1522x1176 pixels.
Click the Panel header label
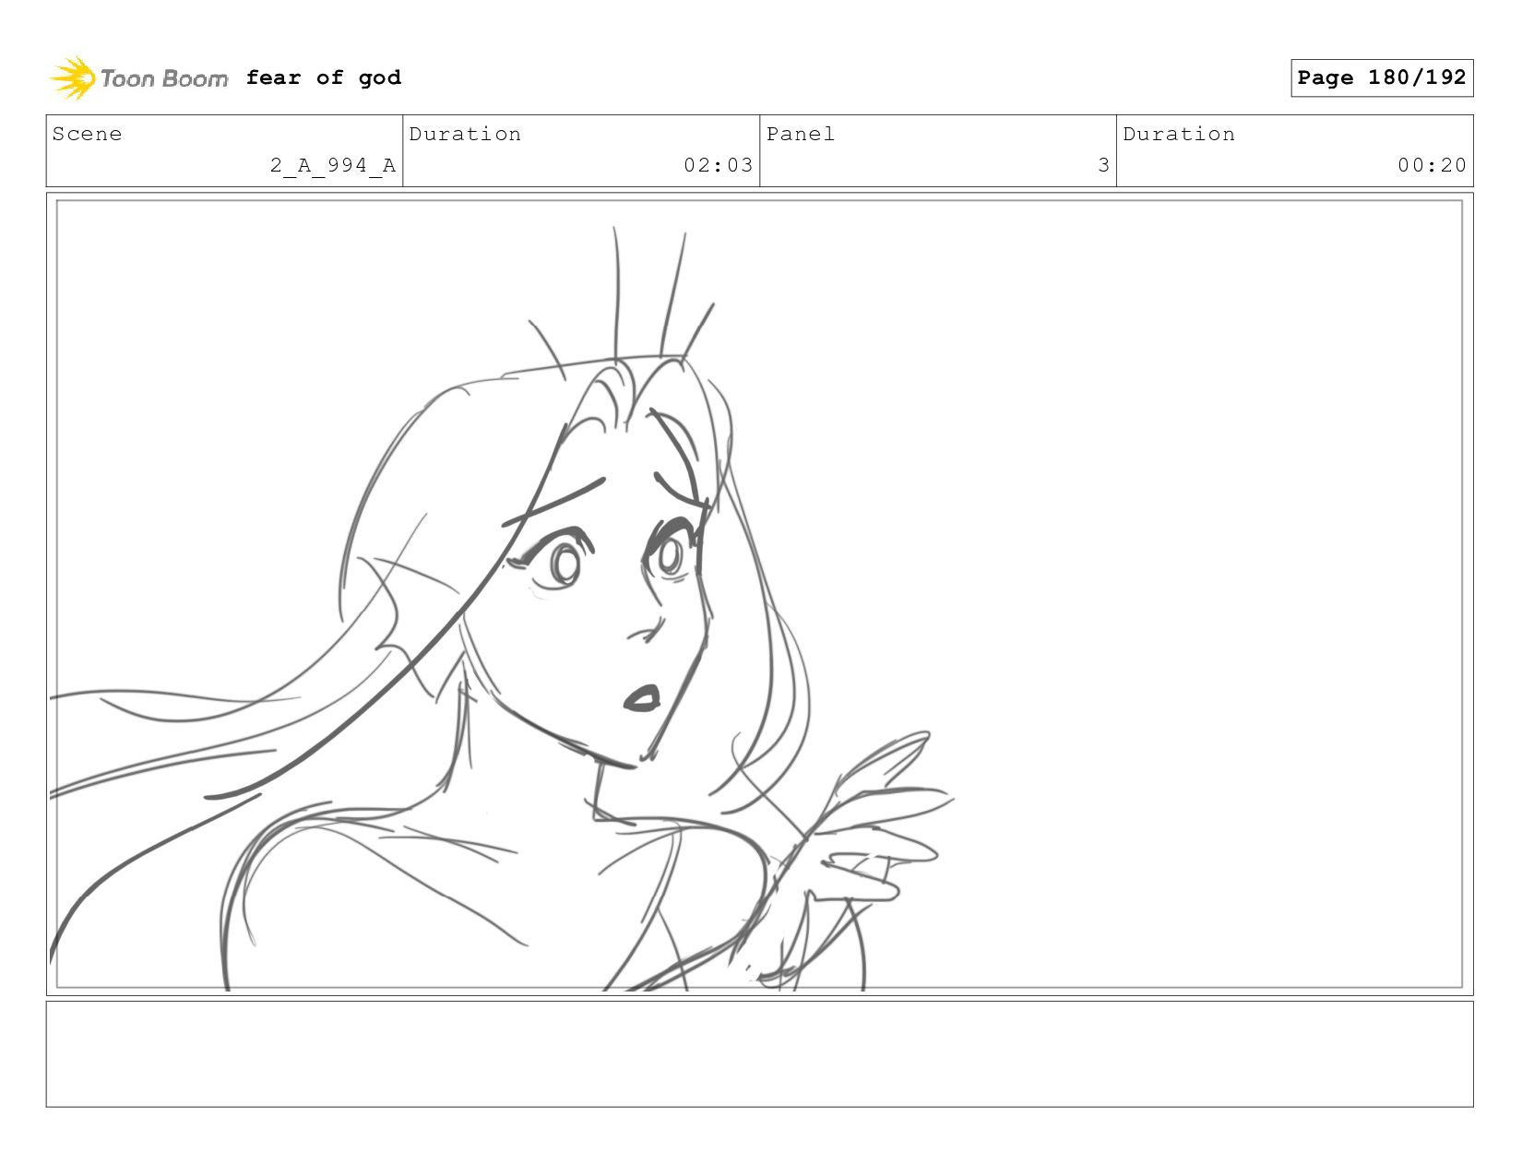click(801, 134)
